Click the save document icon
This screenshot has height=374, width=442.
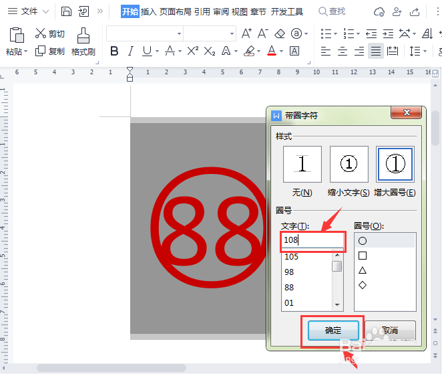[66, 11]
